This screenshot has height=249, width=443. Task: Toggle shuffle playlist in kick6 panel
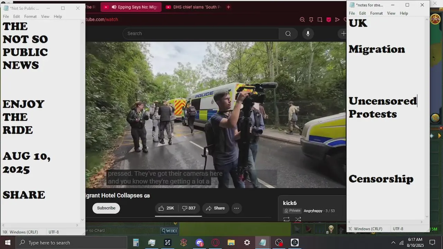[298, 219]
